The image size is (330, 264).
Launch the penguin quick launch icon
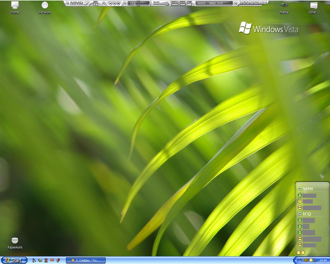click(34, 261)
